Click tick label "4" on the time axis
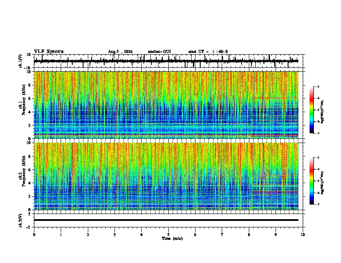Image resolution: width=341 pixels, height=263 pixels. click(x=141, y=235)
